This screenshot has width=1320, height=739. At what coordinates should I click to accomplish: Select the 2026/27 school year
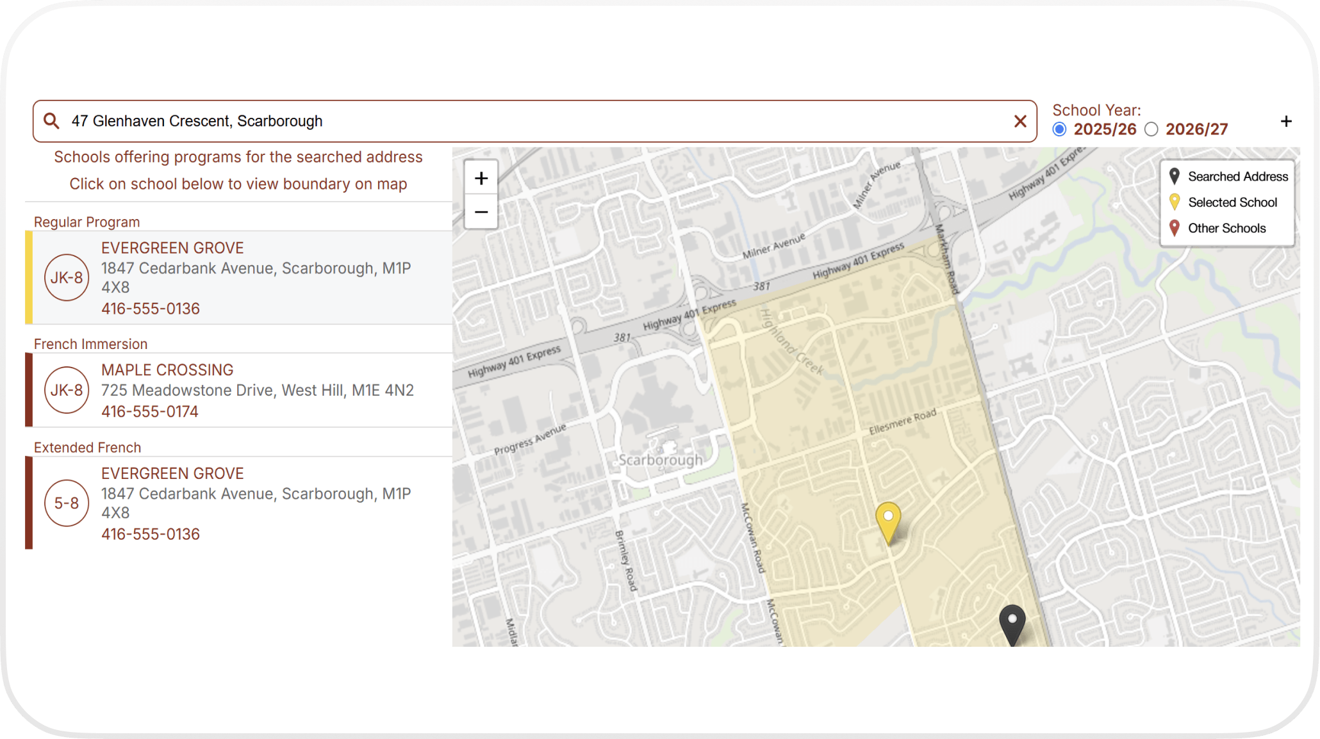1151,129
